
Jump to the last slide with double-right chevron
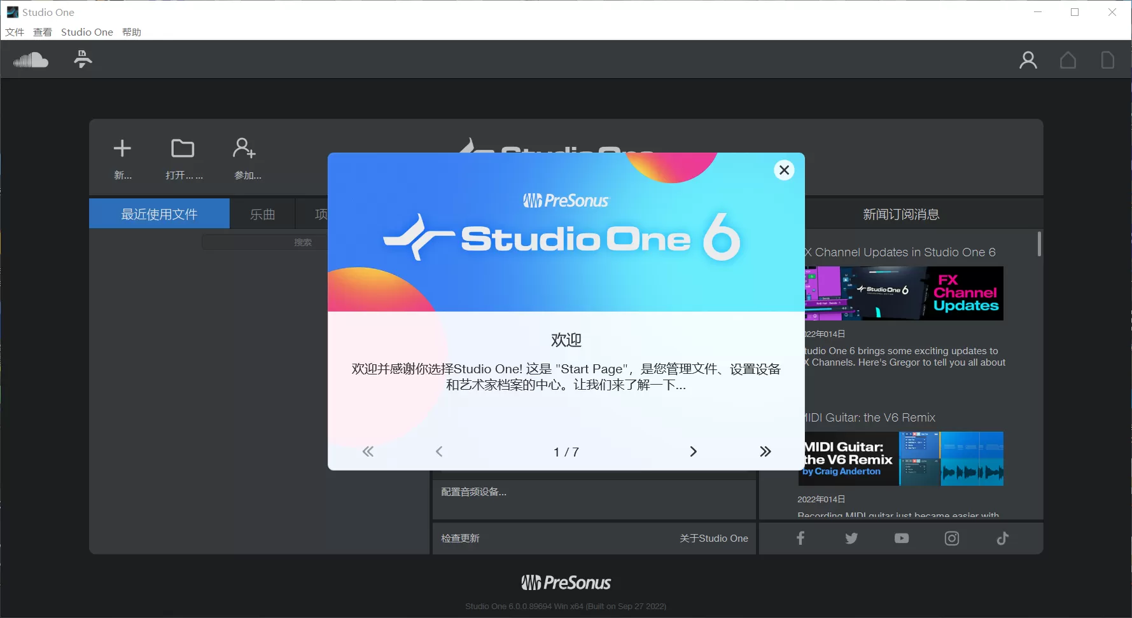click(x=765, y=451)
